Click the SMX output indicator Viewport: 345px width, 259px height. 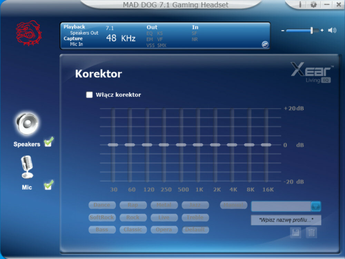162,46
